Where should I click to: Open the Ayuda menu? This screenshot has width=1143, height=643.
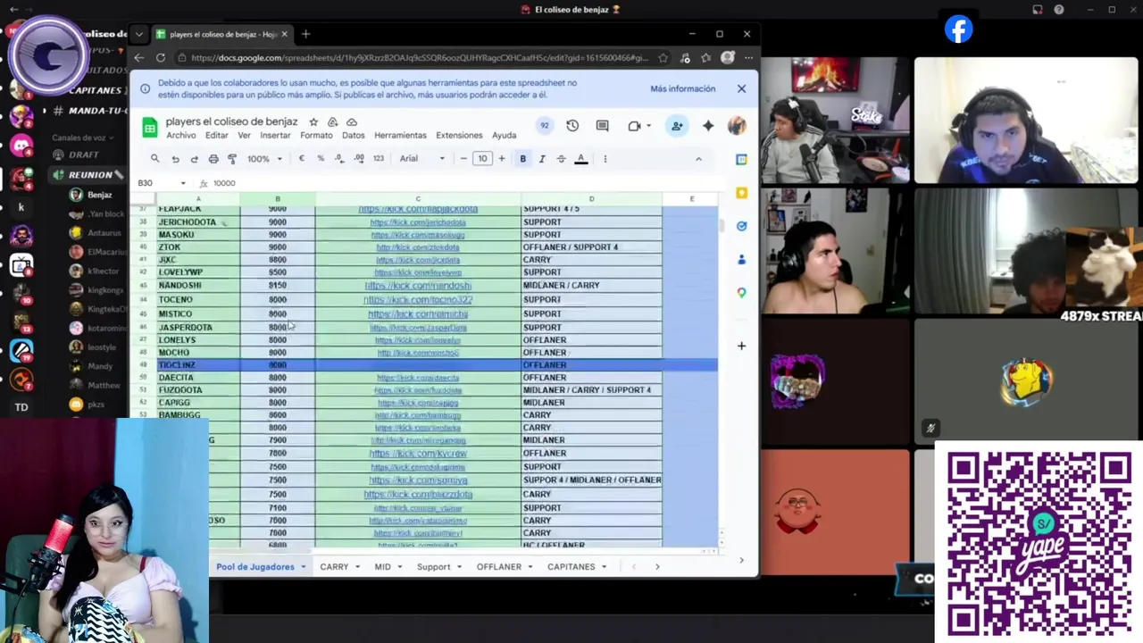click(505, 136)
